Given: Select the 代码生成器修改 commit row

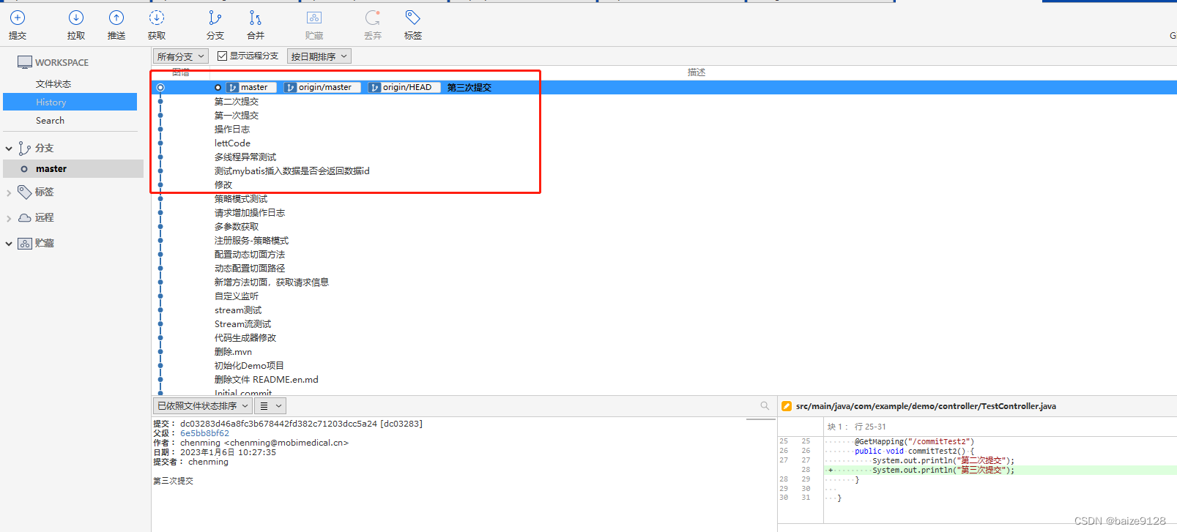Looking at the screenshot, I should pos(664,338).
